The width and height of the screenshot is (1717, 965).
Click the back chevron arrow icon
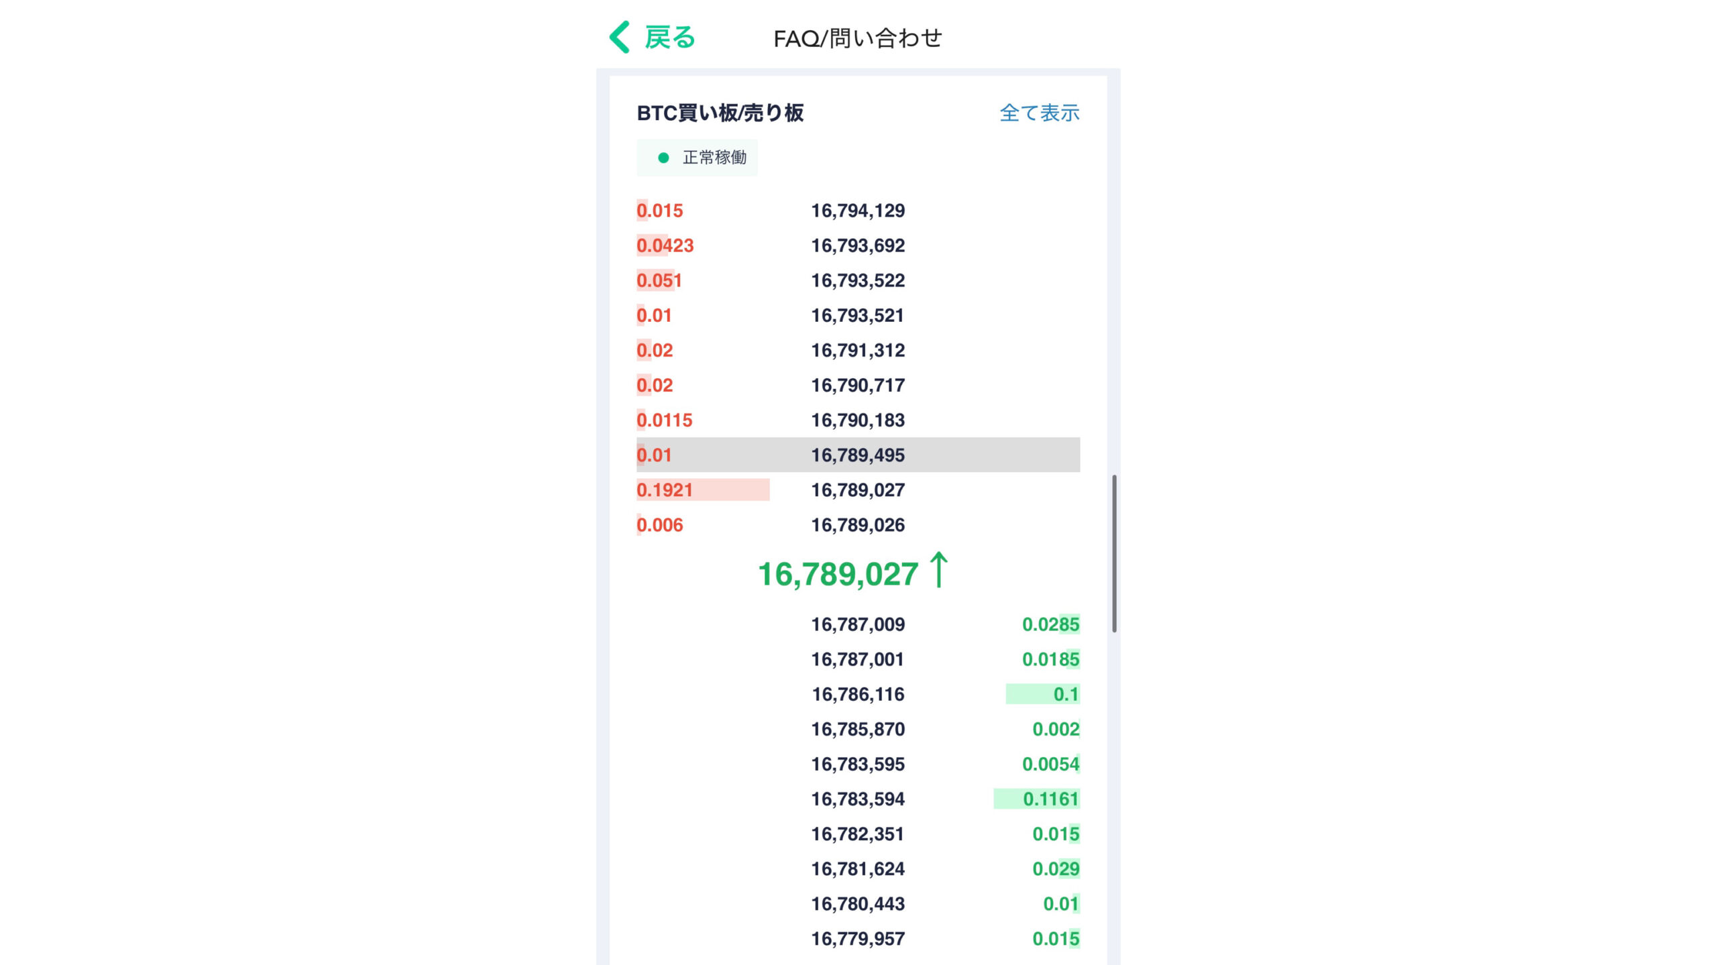[619, 37]
